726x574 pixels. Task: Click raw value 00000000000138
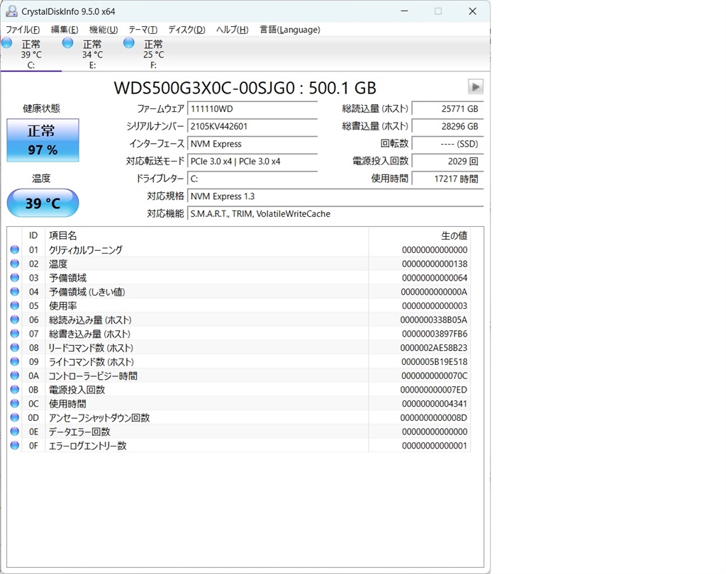click(x=435, y=264)
